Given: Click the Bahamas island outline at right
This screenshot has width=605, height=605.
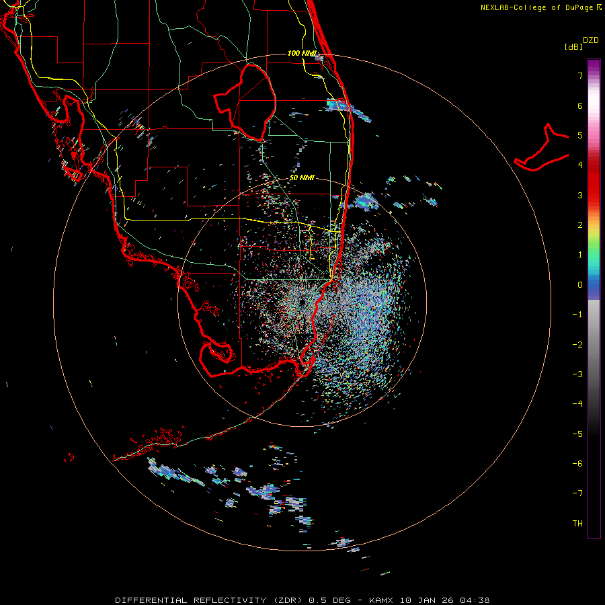Looking at the screenshot, I should point(542,147).
